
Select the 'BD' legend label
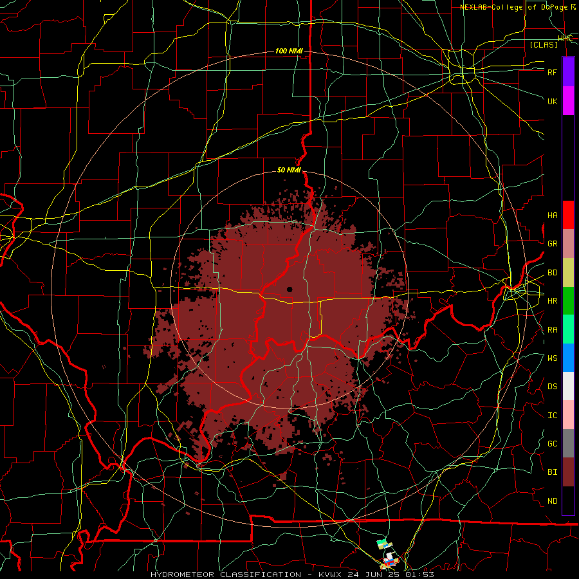[552, 273]
